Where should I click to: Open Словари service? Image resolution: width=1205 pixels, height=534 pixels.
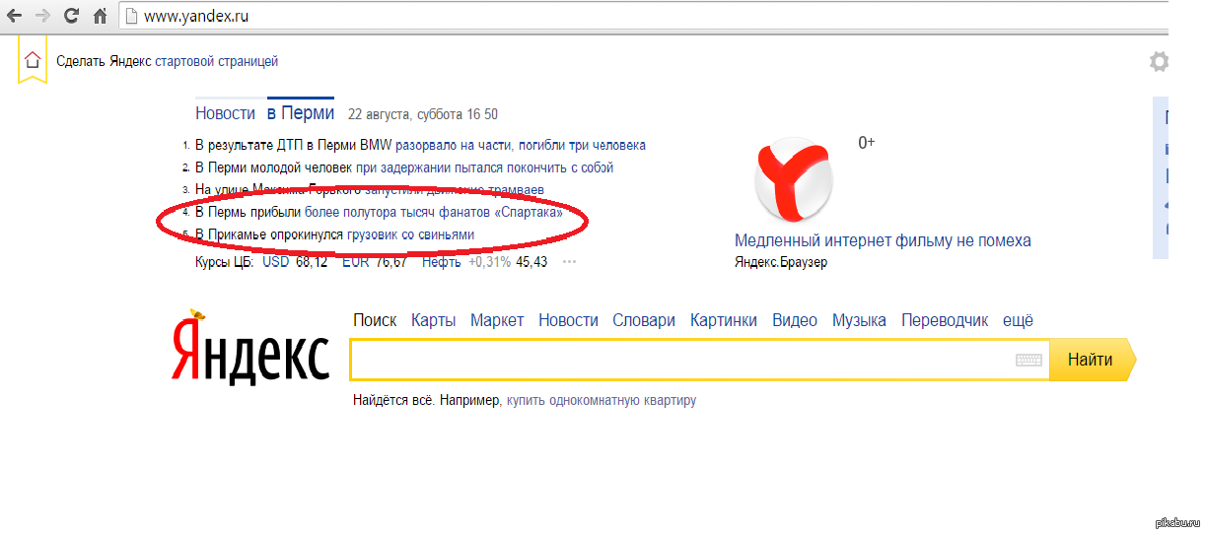[x=644, y=320]
